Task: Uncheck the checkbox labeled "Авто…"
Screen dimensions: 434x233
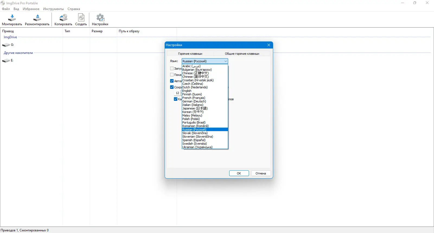Action: [x=172, y=81]
